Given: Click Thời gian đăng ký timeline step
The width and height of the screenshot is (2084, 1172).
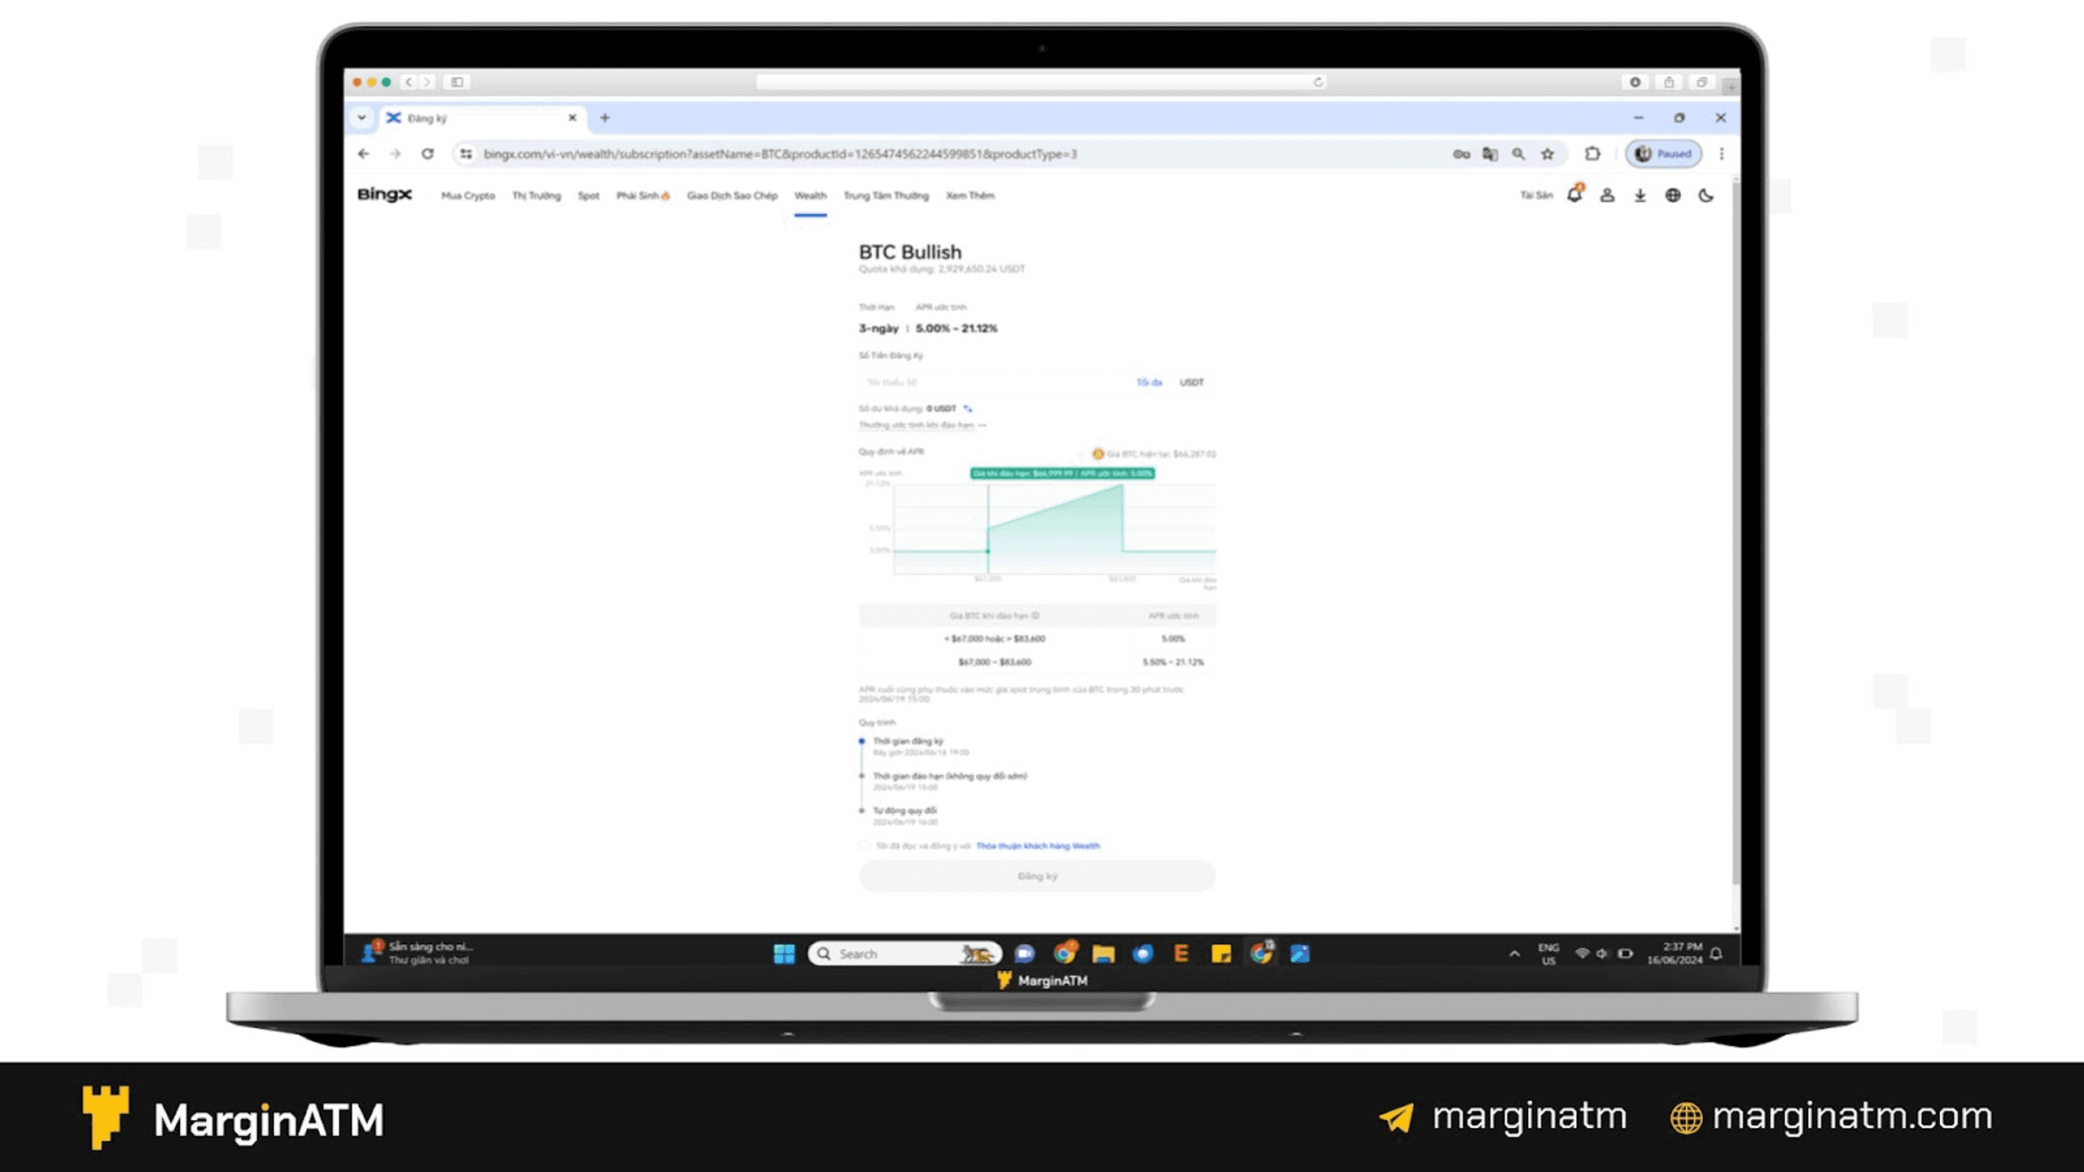Looking at the screenshot, I should coord(908,741).
